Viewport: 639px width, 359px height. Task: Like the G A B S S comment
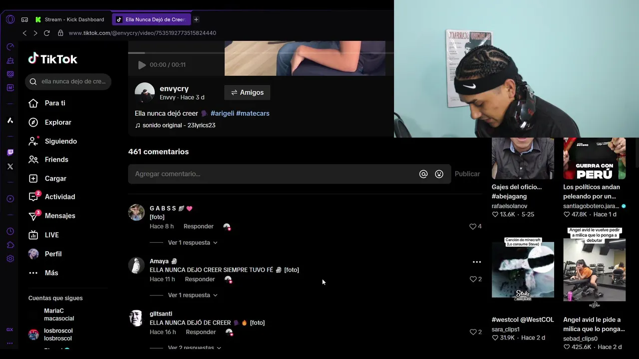point(473,226)
